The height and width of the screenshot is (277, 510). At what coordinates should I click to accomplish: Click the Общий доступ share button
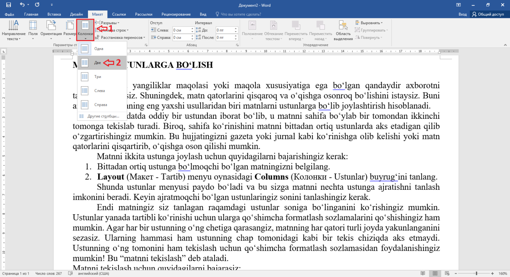click(488, 14)
